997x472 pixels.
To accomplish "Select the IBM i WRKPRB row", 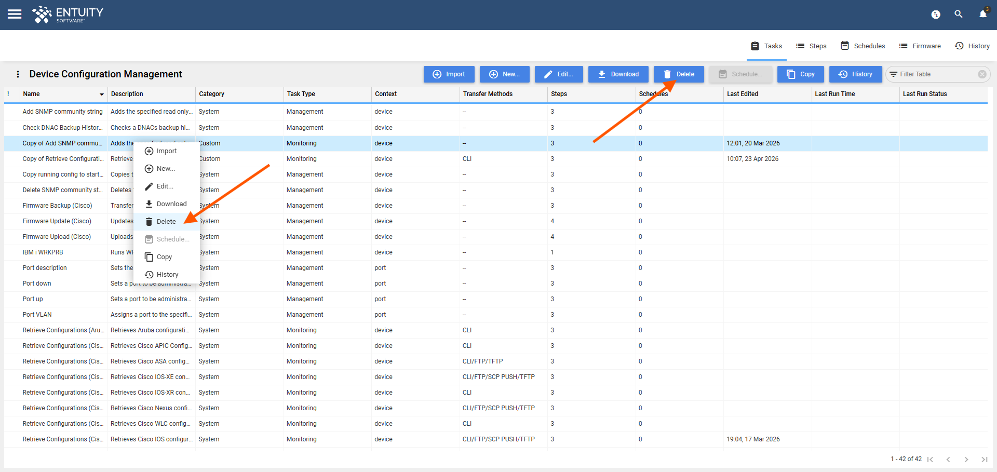I will [496, 252].
